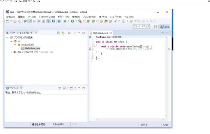This screenshot has width=210, height=134.
Task: Click the TODO task marker on line 6
Action: click(x=90, y=49)
